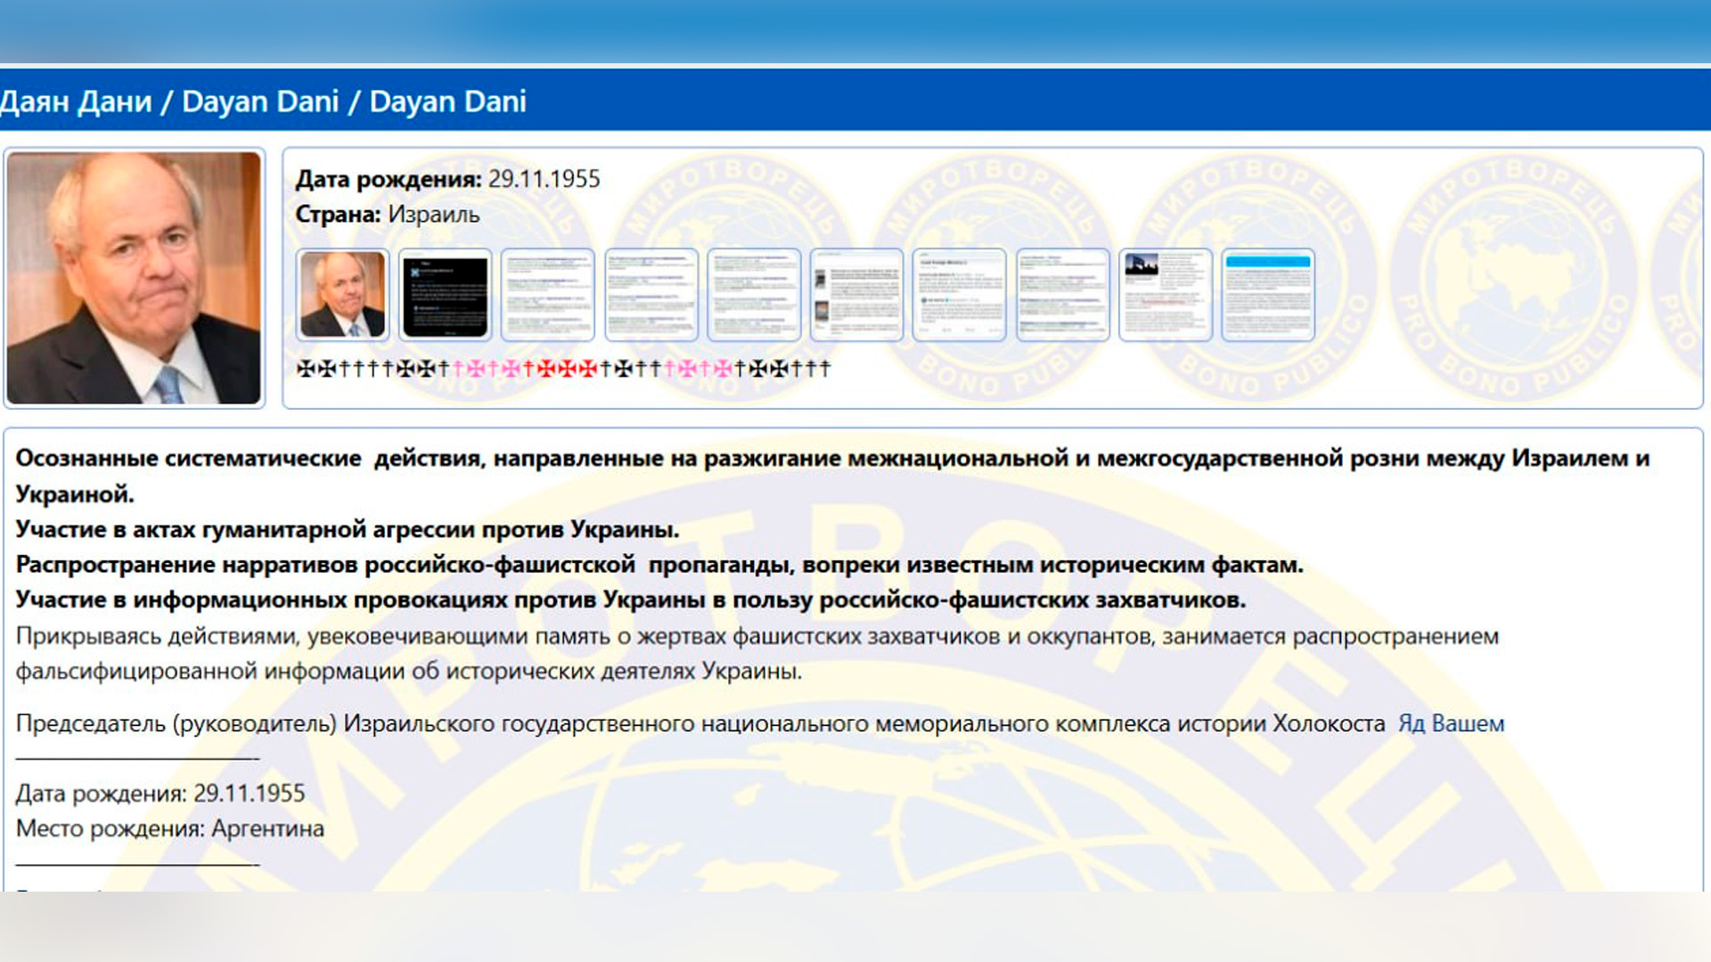Click the large portrait photo of Dayan Dani
Viewport: 1711px width, 962px height.
[134, 278]
